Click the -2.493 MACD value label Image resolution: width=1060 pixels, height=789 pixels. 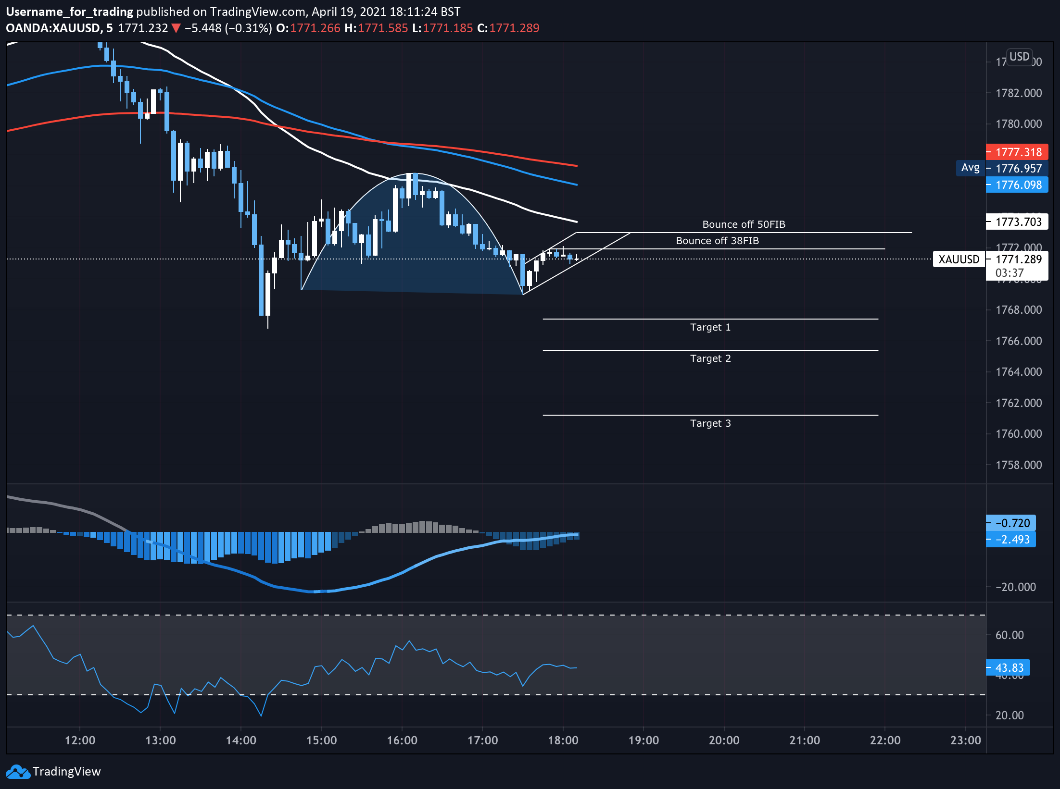point(1010,540)
